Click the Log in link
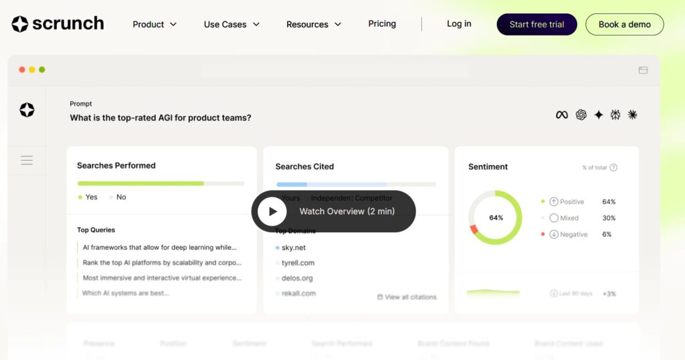Image resolution: width=685 pixels, height=360 pixels. [459, 24]
